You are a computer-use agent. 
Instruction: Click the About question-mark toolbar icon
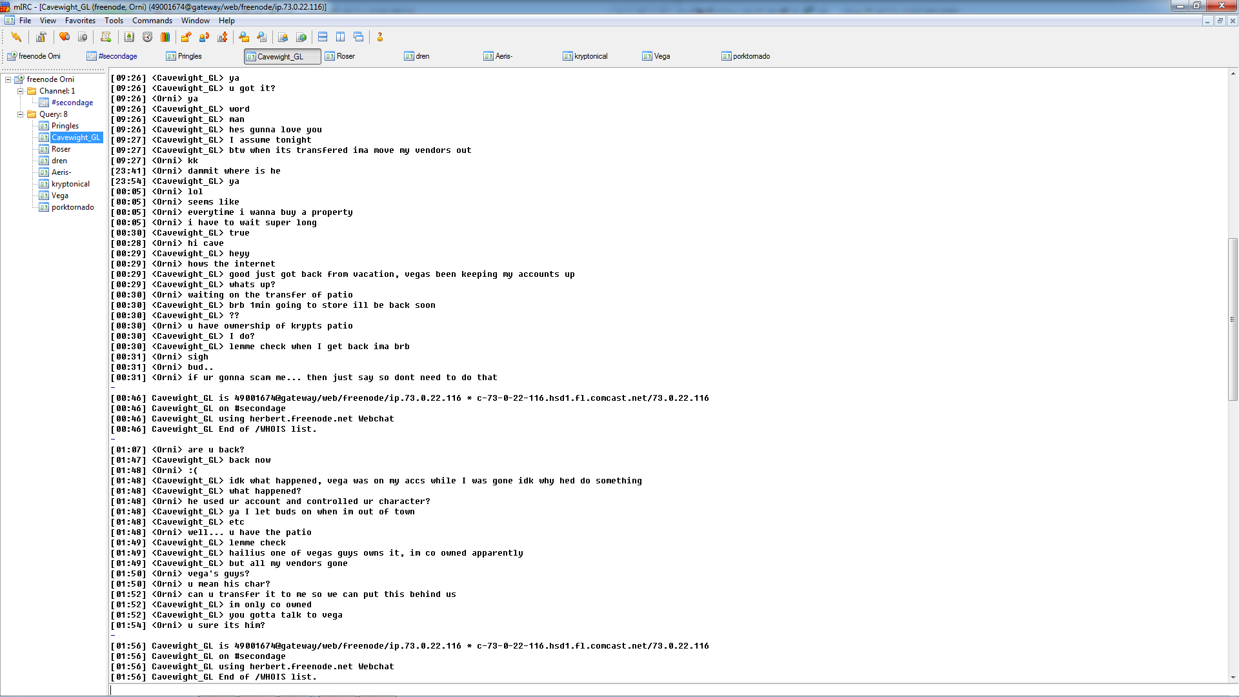[379, 37]
